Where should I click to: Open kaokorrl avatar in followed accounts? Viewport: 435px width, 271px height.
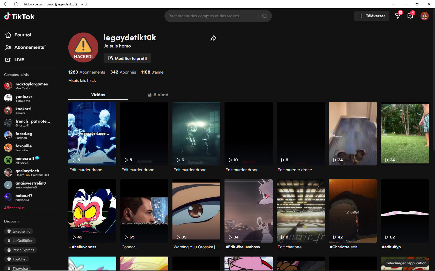coord(8,110)
